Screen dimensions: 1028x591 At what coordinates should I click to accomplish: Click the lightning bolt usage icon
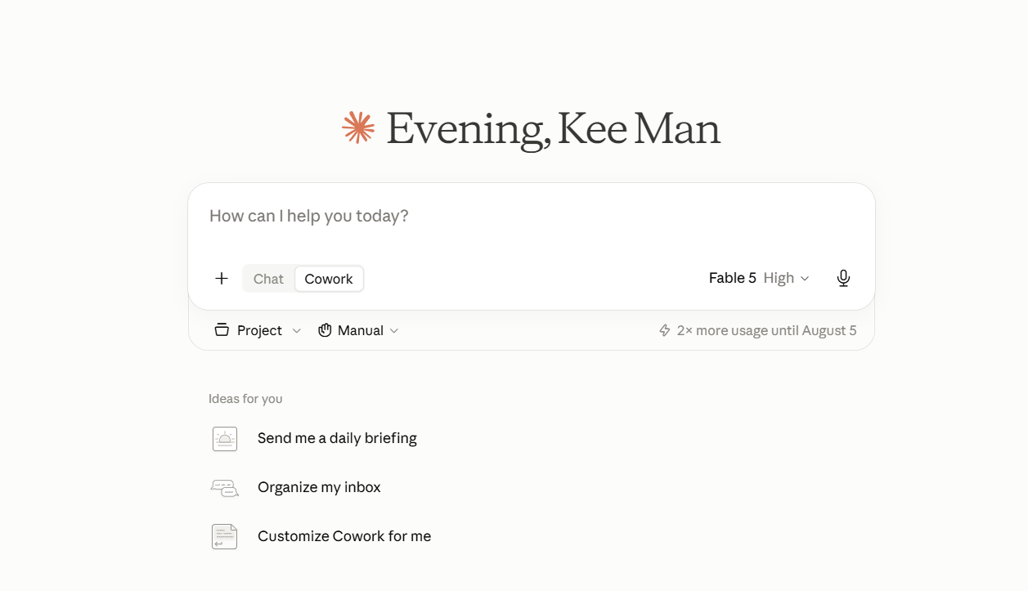[x=665, y=330]
